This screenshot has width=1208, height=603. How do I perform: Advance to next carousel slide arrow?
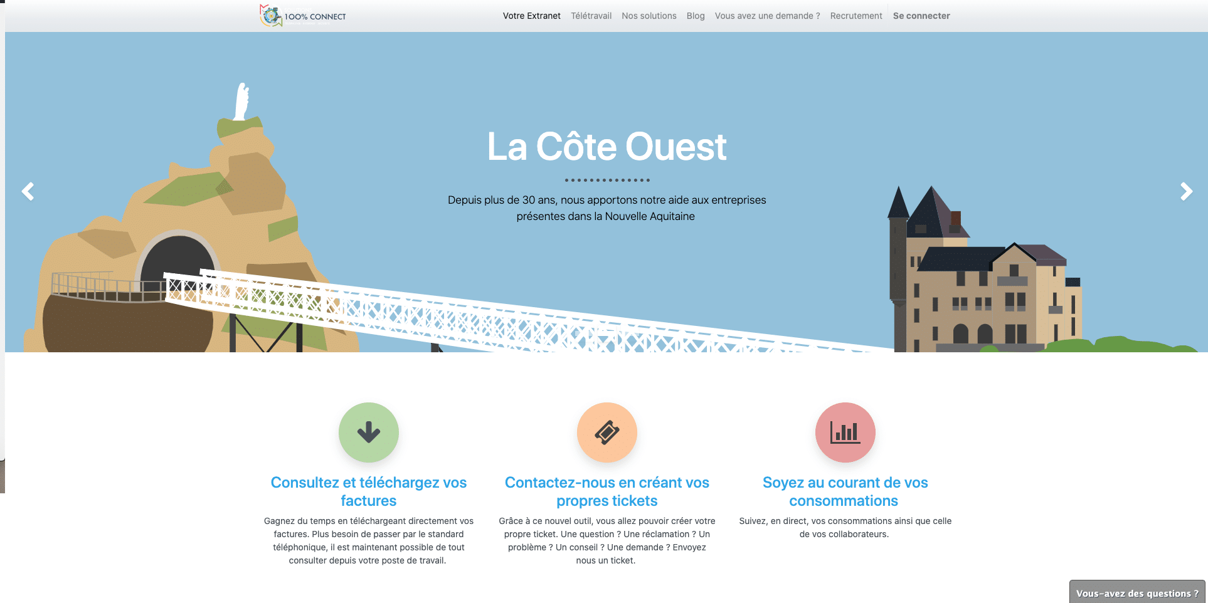[x=1186, y=191]
